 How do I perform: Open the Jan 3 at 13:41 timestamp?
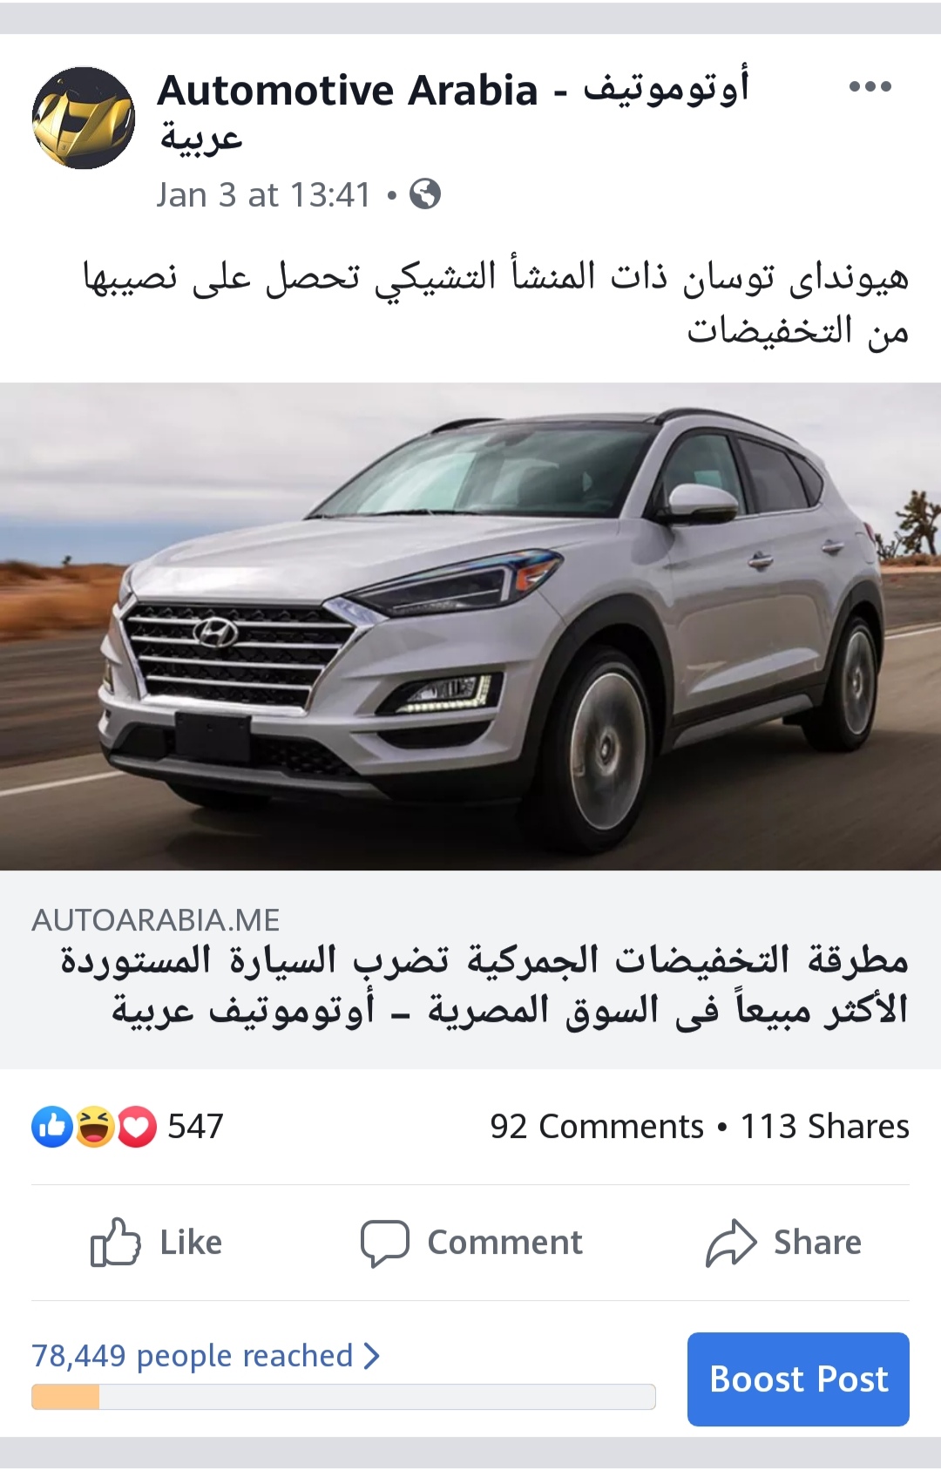click(263, 194)
